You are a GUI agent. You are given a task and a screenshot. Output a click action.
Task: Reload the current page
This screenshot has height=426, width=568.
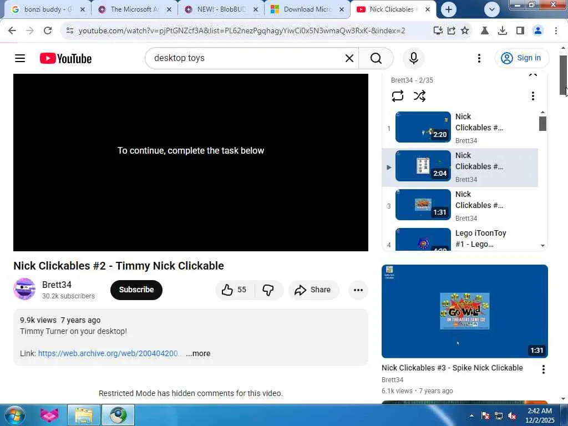pos(48,31)
